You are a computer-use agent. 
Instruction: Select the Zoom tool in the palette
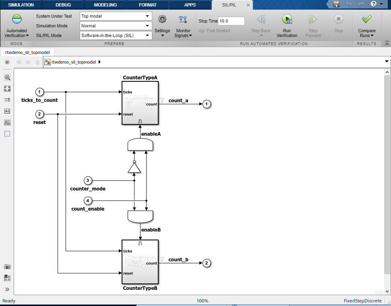pos(7,77)
